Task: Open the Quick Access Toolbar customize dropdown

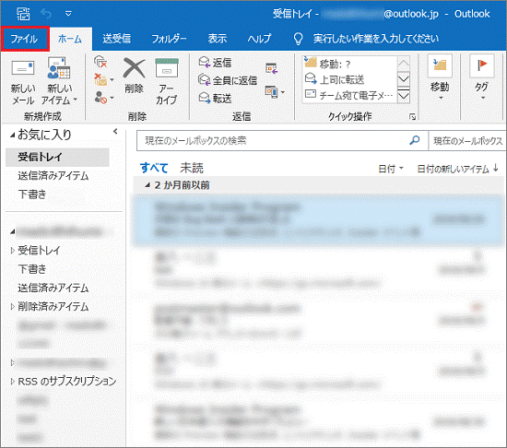Action: (68, 14)
